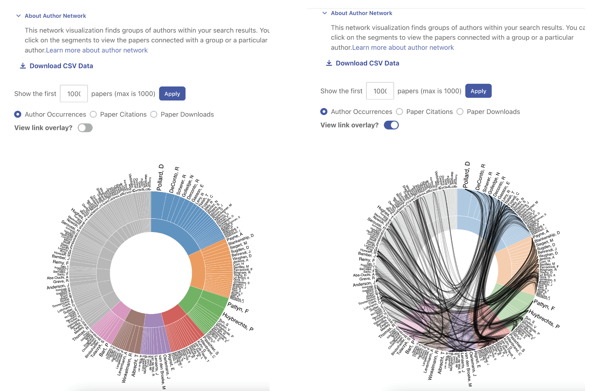Choose right Paper Downloads radio option
The image size is (598, 391).
point(460,111)
